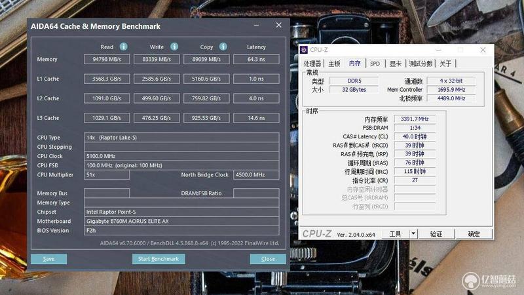Click the L1 Cache Write value 2585.6 GB/s

157,79
